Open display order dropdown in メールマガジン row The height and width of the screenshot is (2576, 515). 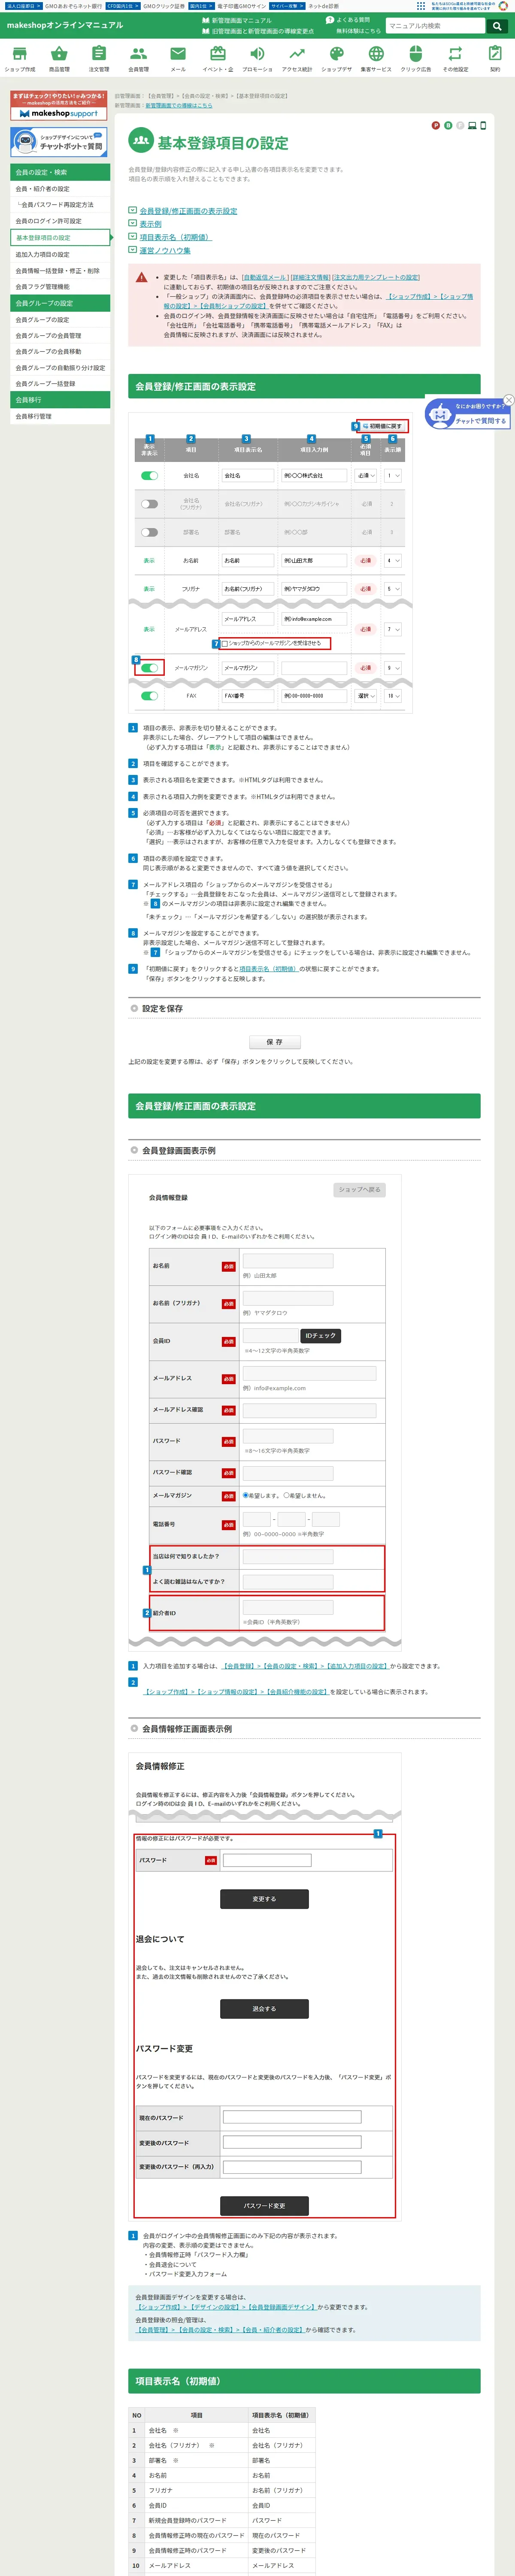(x=393, y=667)
